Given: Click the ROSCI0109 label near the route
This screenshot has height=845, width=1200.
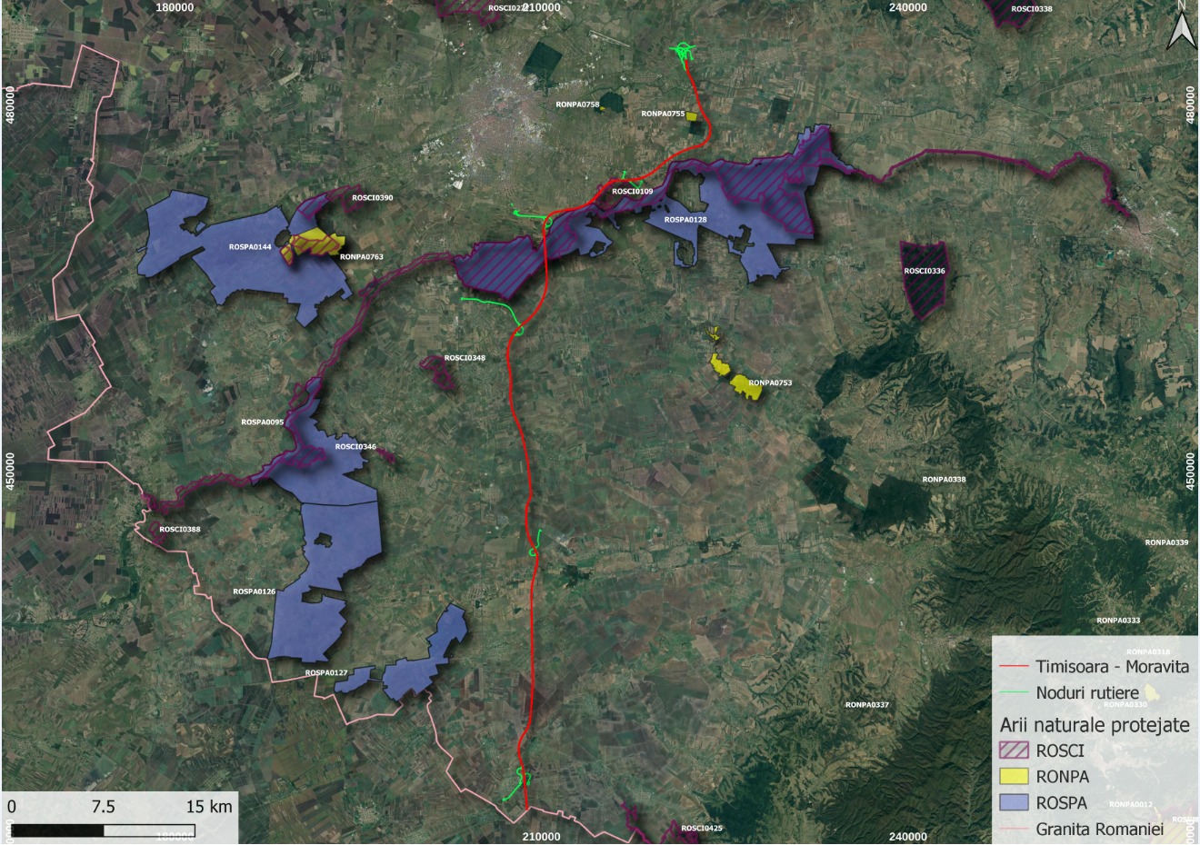Looking at the screenshot, I should [632, 192].
